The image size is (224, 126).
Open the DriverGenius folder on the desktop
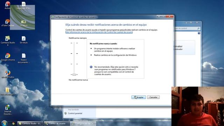tap(8, 91)
